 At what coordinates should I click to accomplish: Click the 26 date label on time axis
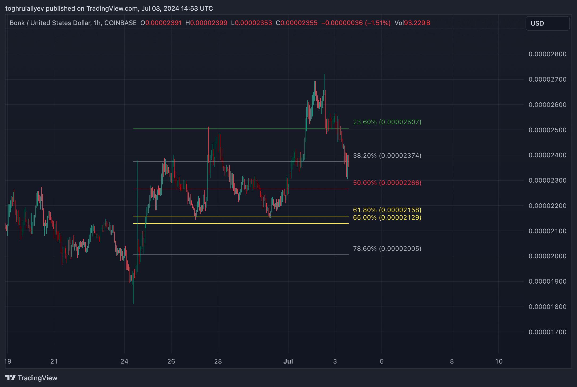171,361
